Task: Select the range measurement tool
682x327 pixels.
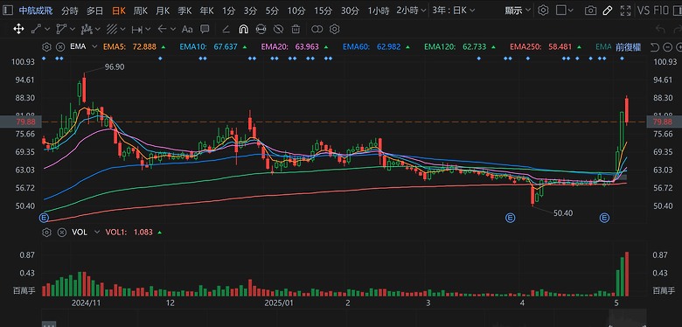Action: [x=137, y=29]
